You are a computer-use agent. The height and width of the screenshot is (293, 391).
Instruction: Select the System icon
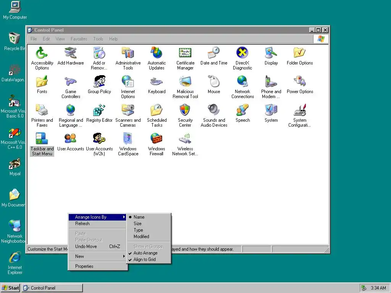point(271,110)
